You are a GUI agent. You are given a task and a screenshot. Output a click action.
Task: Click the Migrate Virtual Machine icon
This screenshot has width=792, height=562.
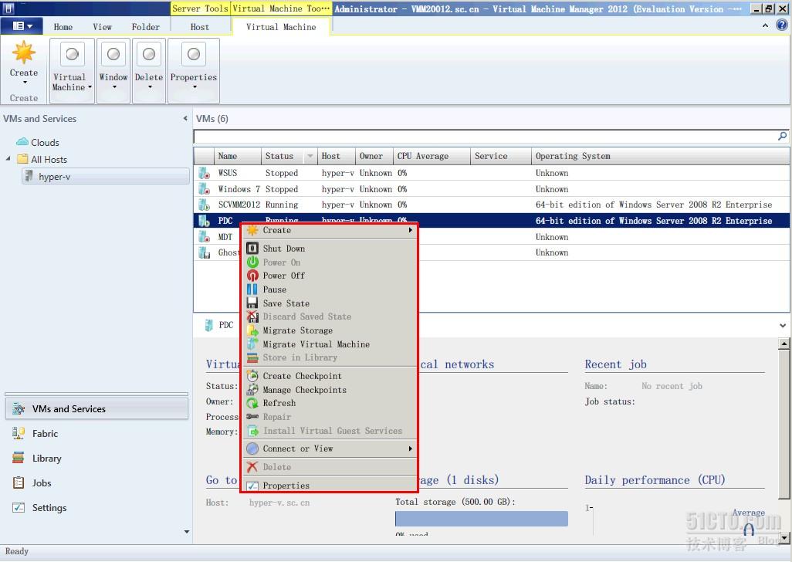pyautogui.click(x=252, y=344)
